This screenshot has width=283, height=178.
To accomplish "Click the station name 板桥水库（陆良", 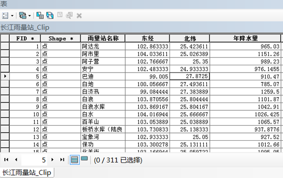I will click(x=102, y=129).
